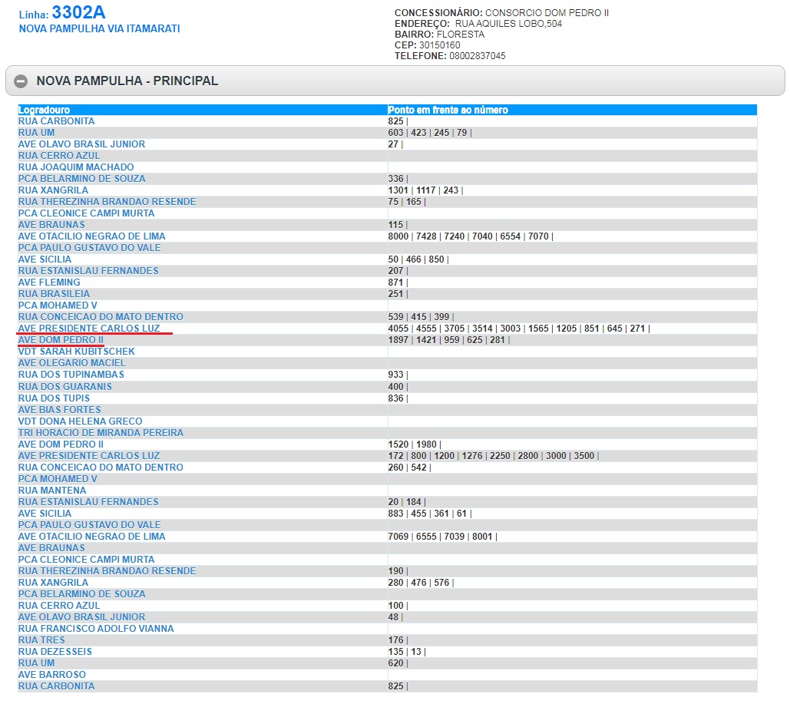This screenshot has width=790, height=704.
Task: Click CONSORCIO DOM PEDRO II concessionaire name
Action: (x=547, y=13)
